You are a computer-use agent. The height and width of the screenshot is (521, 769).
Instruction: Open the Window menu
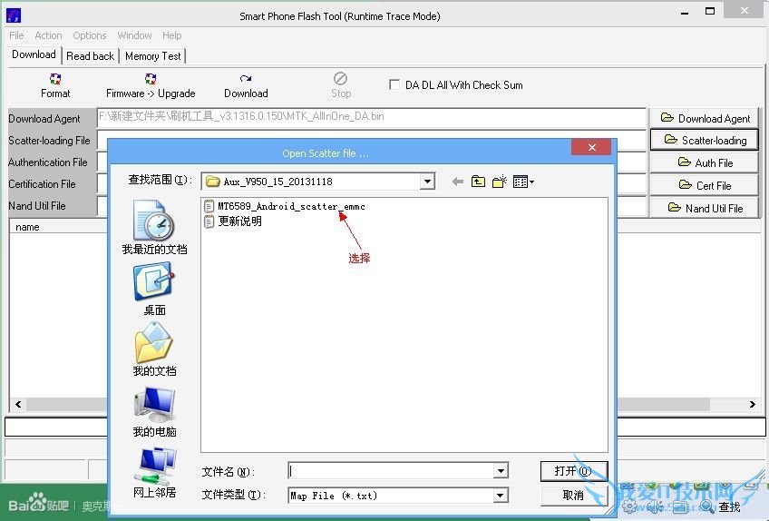tap(134, 35)
